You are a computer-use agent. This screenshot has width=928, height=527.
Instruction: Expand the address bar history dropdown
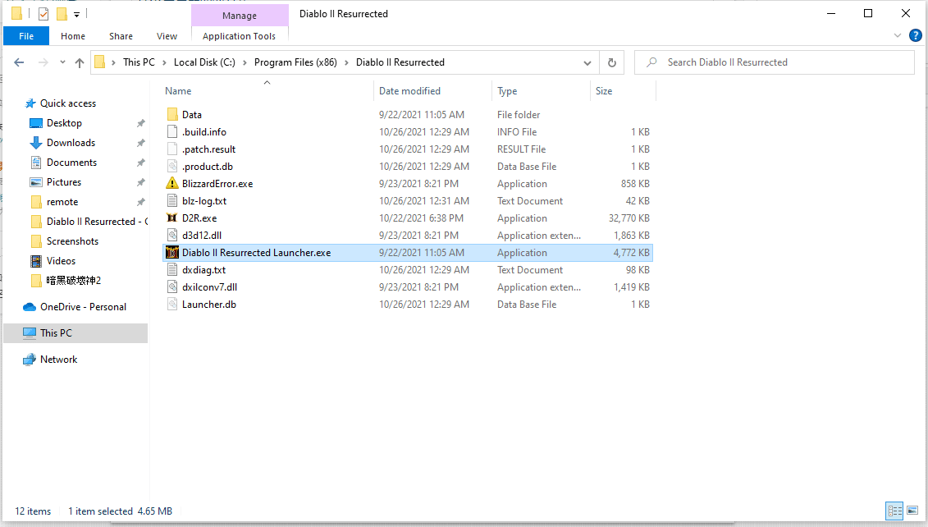tap(587, 62)
